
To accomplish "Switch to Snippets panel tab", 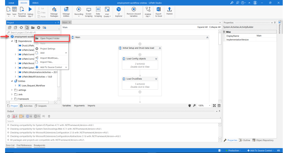I will pyautogui.click(x=41, y=106).
